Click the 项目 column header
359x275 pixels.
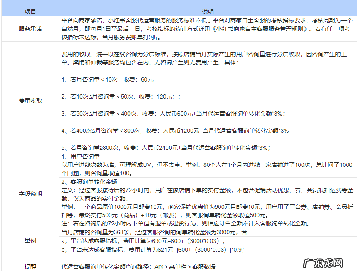pos(30,12)
